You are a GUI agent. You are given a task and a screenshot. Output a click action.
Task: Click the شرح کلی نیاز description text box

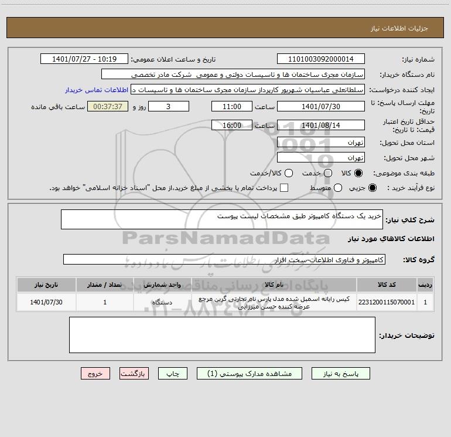(x=222, y=219)
